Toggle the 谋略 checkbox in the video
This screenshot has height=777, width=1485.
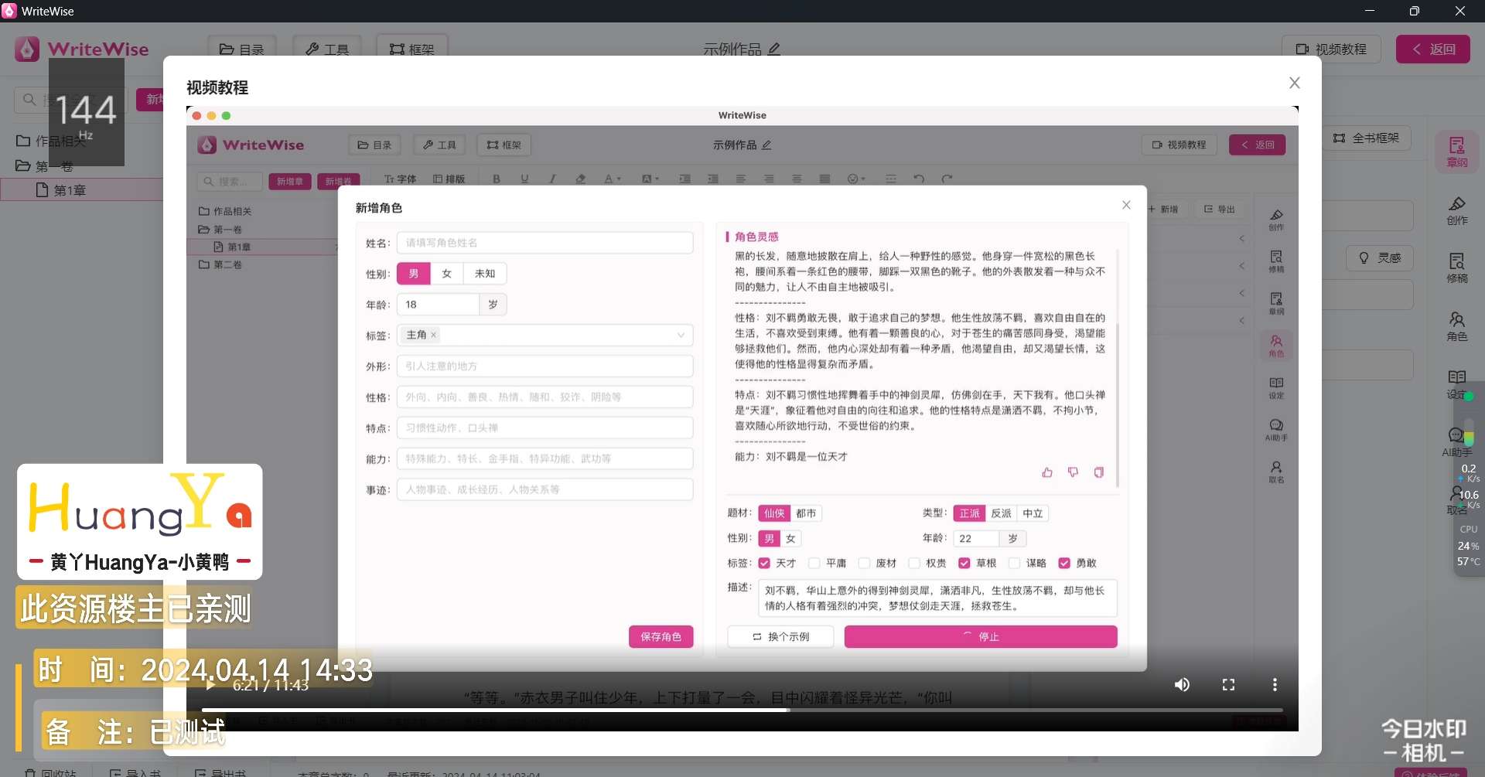(x=1014, y=563)
